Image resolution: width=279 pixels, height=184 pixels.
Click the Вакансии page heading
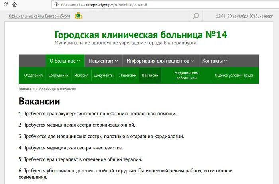coord(39,101)
